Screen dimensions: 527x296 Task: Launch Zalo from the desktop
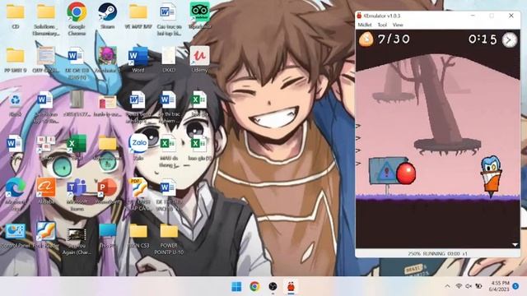pyautogui.click(x=138, y=147)
